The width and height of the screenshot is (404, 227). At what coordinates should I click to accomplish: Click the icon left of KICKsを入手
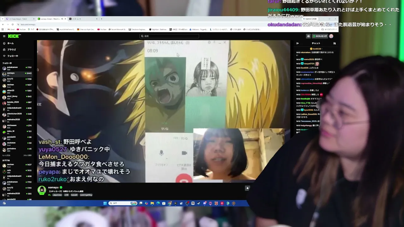[308, 36]
